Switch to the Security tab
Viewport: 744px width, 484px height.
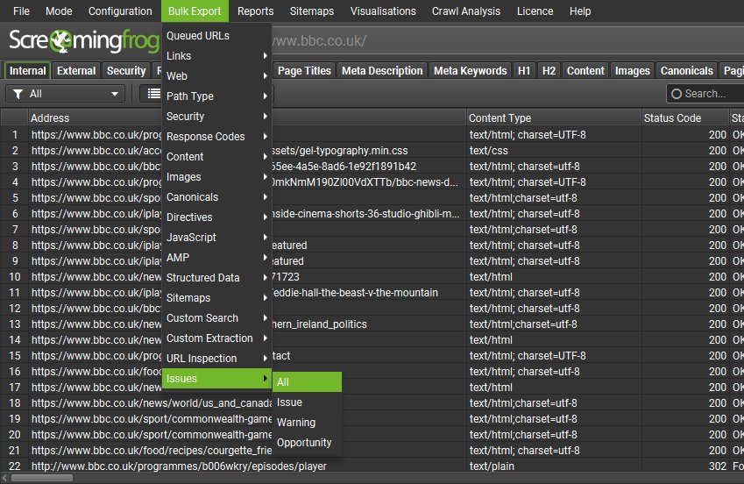point(126,71)
